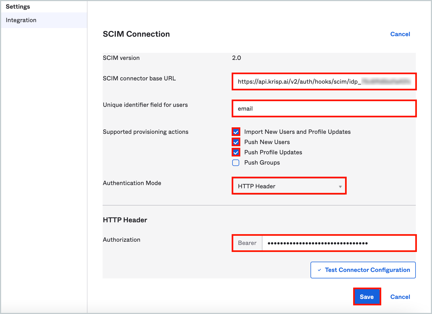The height and width of the screenshot is (314, 432).
Task: Click the top Cancel link beside SCIM Connection
Action: [x=400, y=34]
